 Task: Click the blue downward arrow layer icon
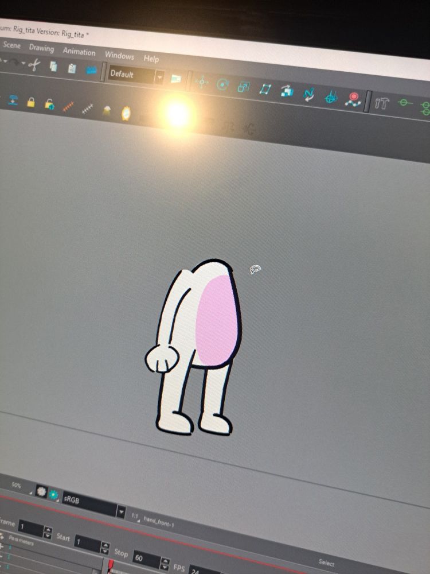tap(13, 100)
